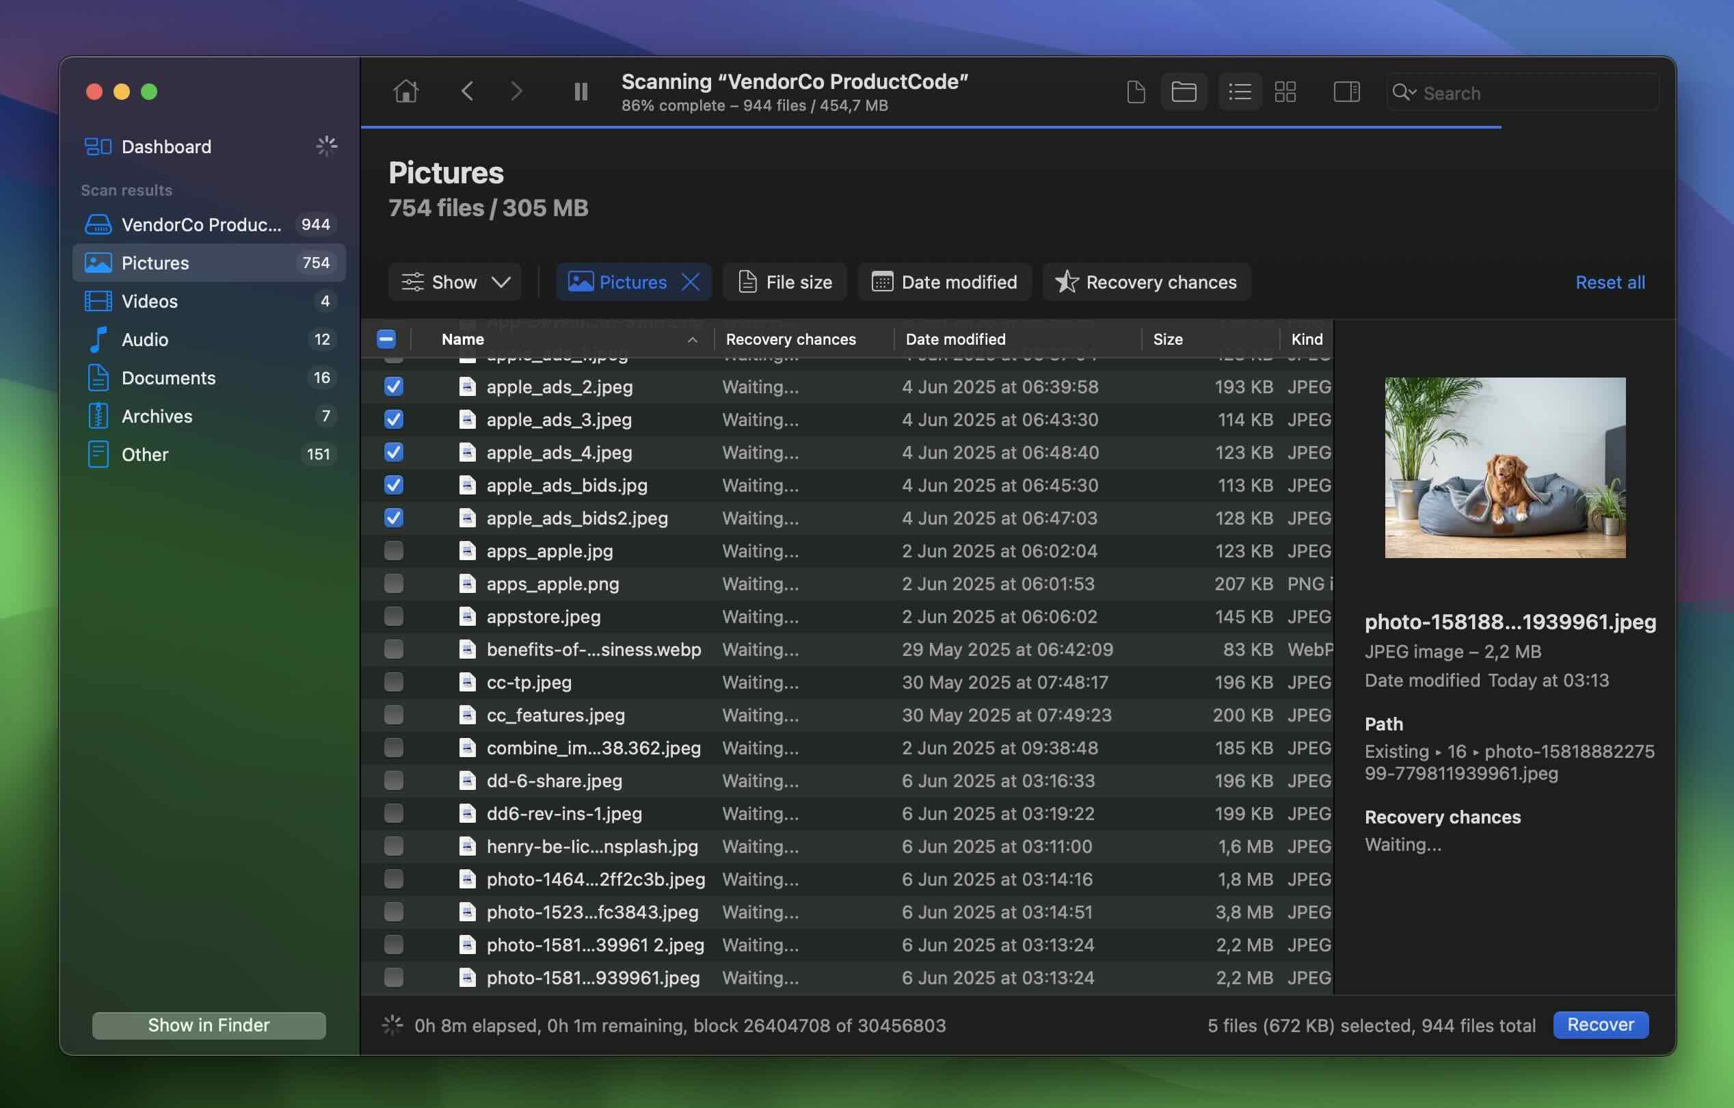The height and width of the screenshot is (1108, 1734).
Task: Click Reset all filters link
Action: pyautogui.click(x=1610, y=282)
